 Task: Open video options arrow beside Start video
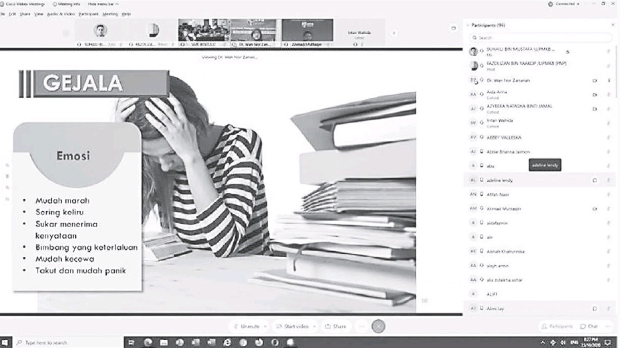pyautogui.click(x=315, y=326)
